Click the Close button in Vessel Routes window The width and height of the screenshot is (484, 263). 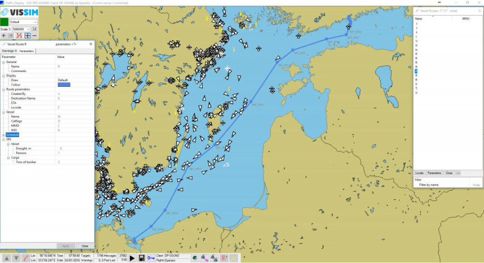click(449, 173)
